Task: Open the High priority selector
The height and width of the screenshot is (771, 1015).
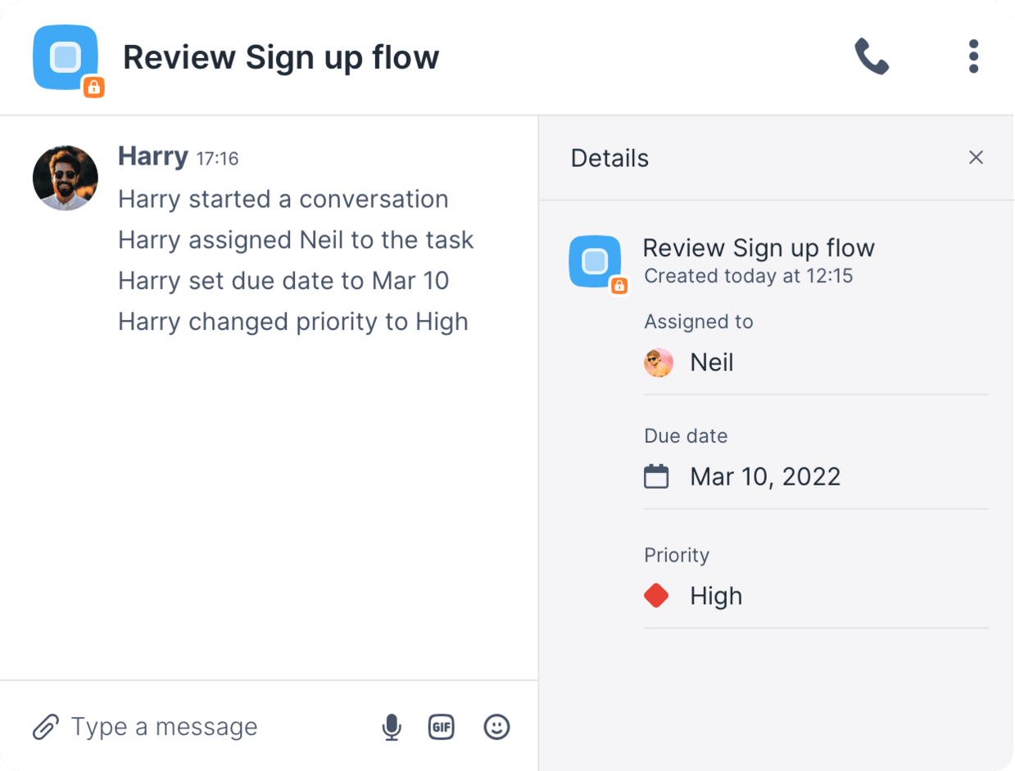Action: point(716,595)
